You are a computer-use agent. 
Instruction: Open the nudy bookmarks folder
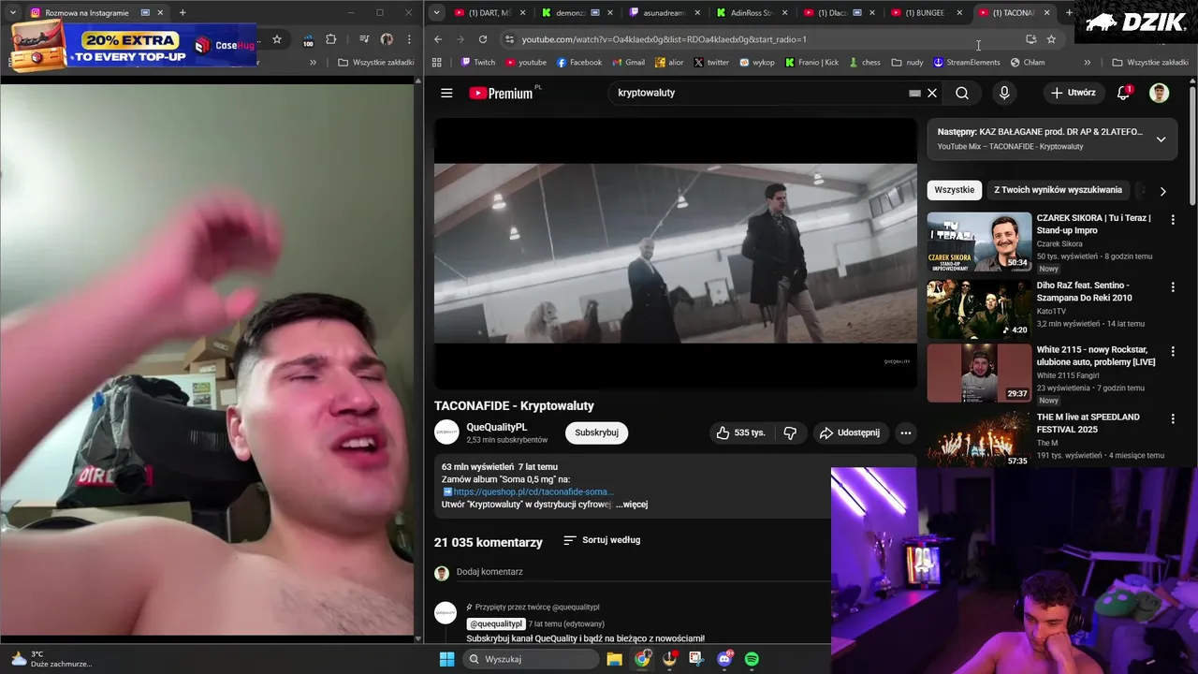(907, 63)
